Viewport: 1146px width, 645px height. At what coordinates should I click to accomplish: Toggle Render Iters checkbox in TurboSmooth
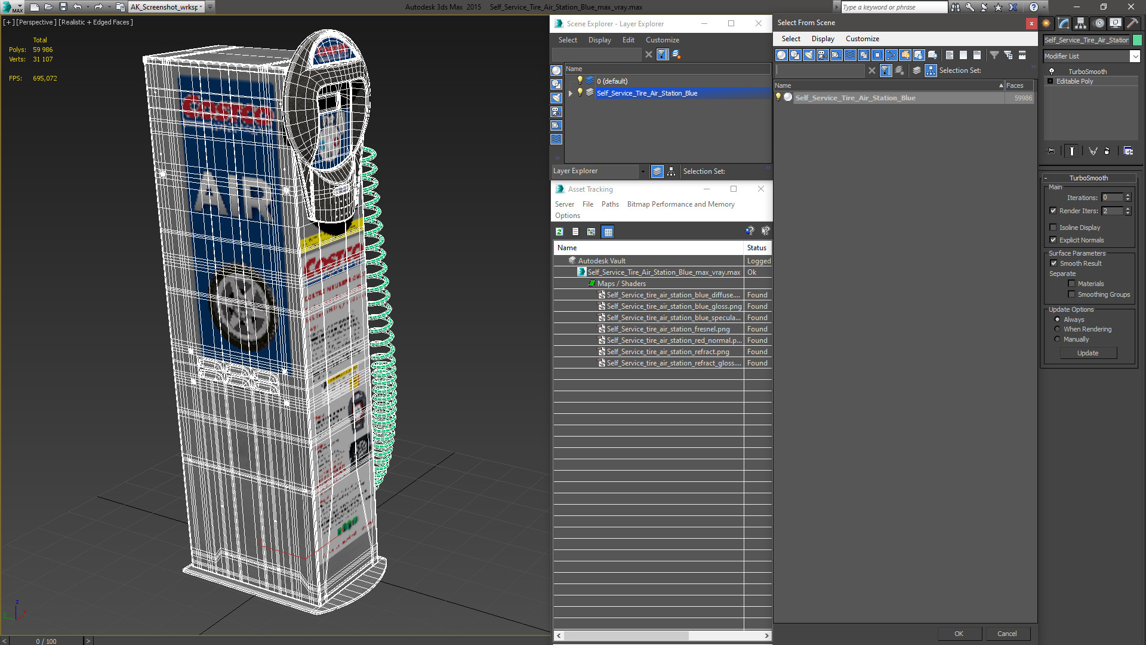(x=1053, y=211)
